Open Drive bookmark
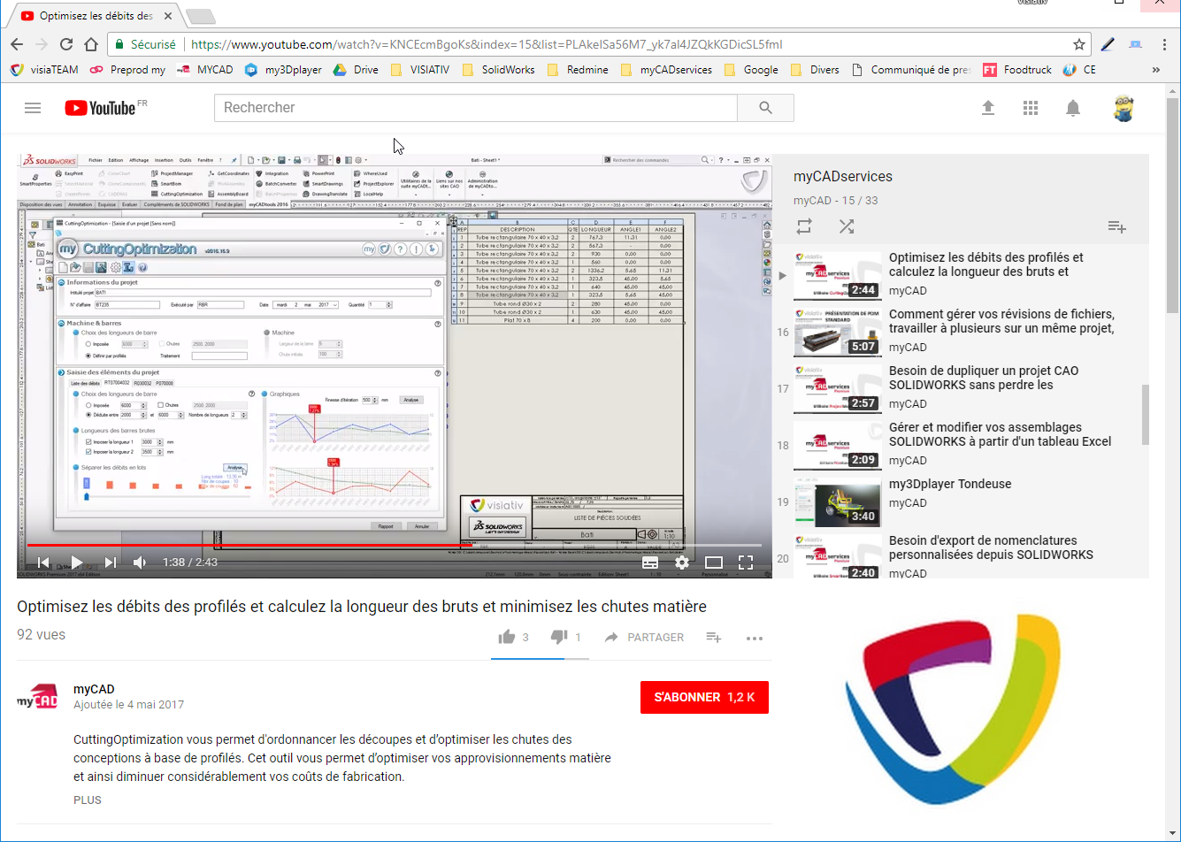The width and height of the screenshot is (1181, 842). [356, 69]
